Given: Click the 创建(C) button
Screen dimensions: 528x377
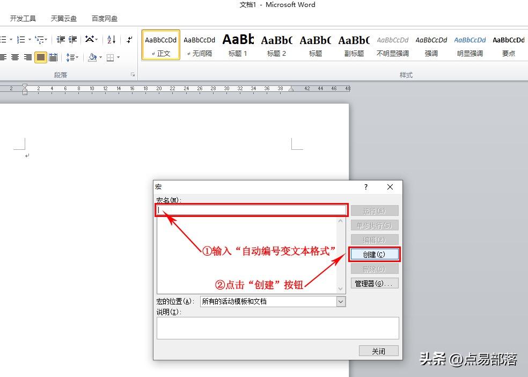Looking at the screenshot, I should [374, 255].
